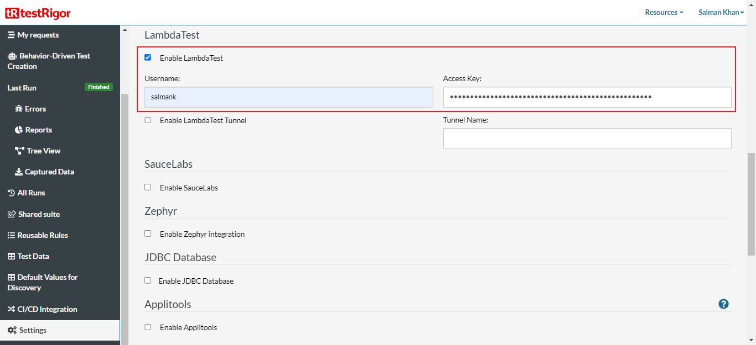The image size is (756, 345).
Task: Click the testRigor logo
Action: (x=38, y=13)
